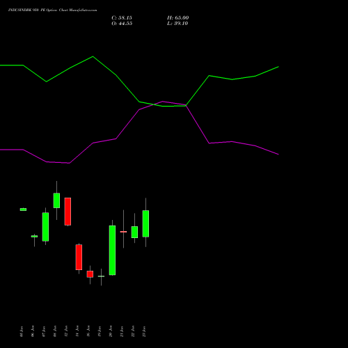Select the close value "C: 58.15"
Image resolution: width=348 pixels, height=348 pixels.
coord(122,18)
